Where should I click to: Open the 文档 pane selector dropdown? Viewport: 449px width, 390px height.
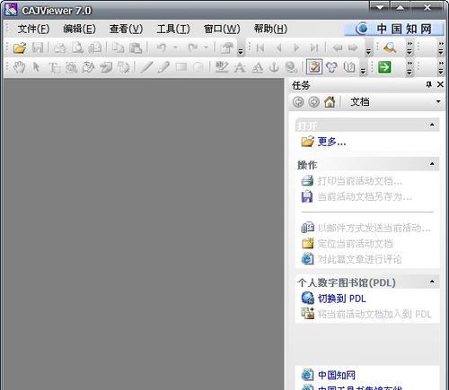(438, 102)
